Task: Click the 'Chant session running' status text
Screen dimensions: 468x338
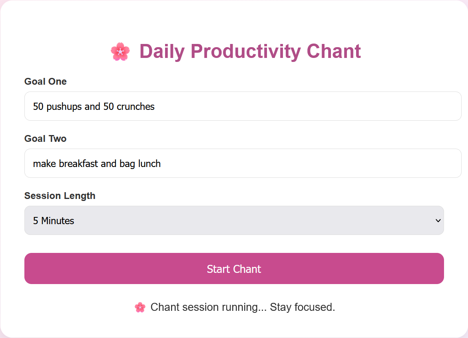Action: tap(208, 307)
